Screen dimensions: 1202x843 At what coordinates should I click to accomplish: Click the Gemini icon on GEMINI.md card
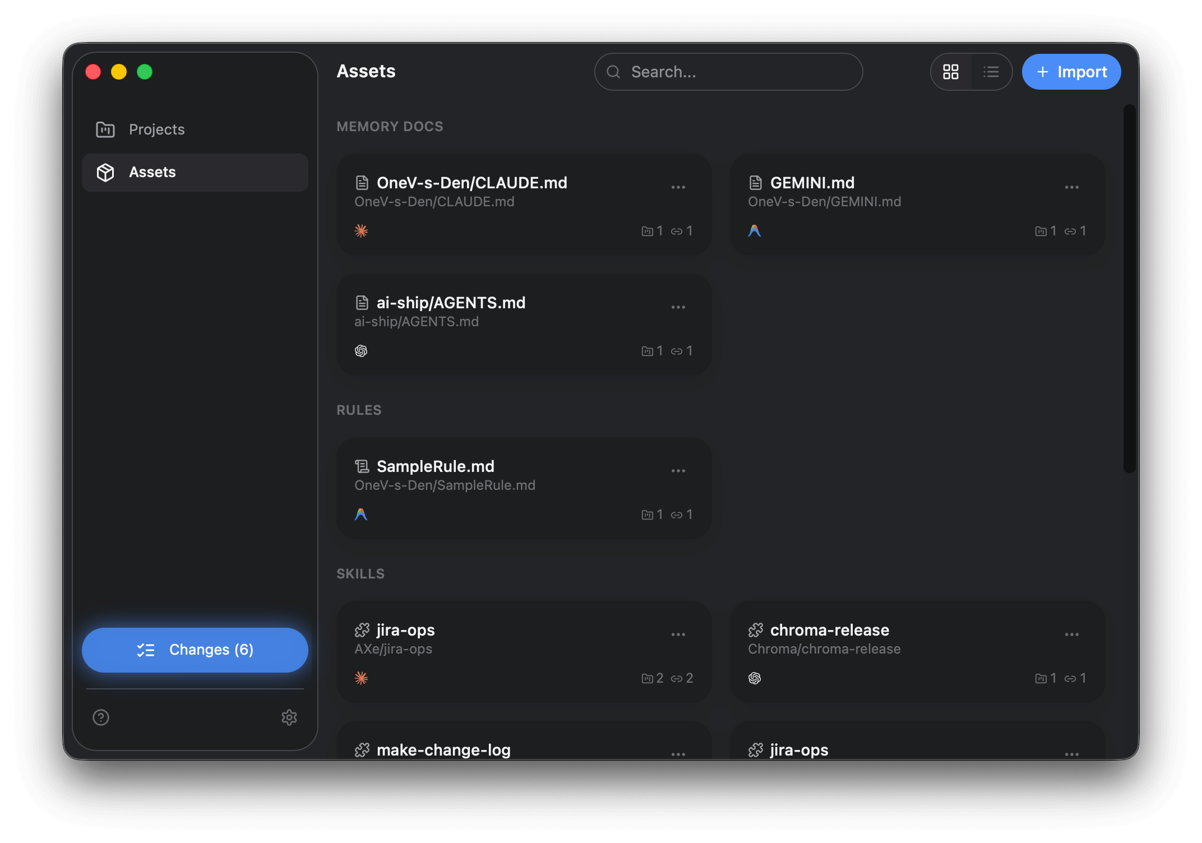[755, 230]
